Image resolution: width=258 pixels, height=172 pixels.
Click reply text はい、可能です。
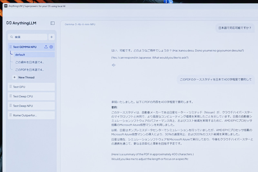tap(122, 51)
